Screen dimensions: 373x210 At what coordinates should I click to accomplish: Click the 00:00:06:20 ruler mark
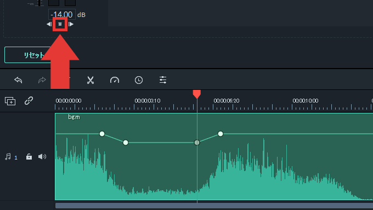pyautogui.click(x=227, y=100)
